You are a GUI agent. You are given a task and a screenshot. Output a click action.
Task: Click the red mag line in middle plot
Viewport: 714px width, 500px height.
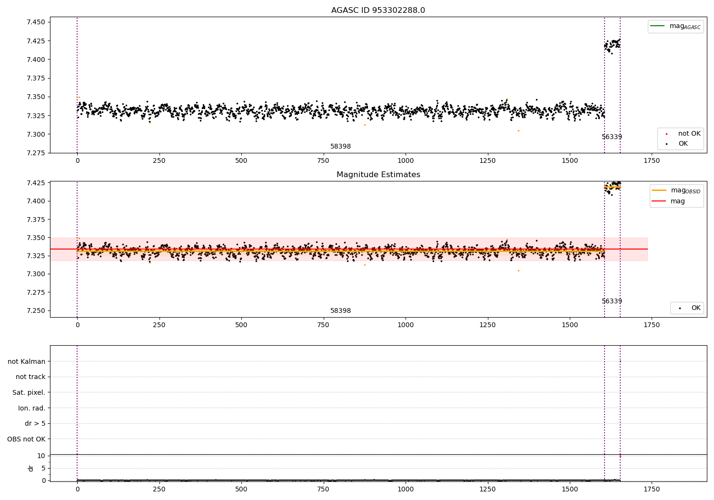pos(348,249)
